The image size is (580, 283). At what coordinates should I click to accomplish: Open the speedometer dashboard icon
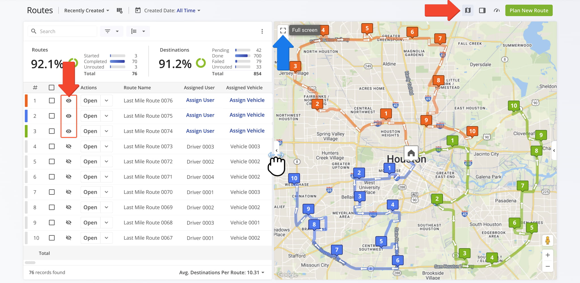pos(496,10)
